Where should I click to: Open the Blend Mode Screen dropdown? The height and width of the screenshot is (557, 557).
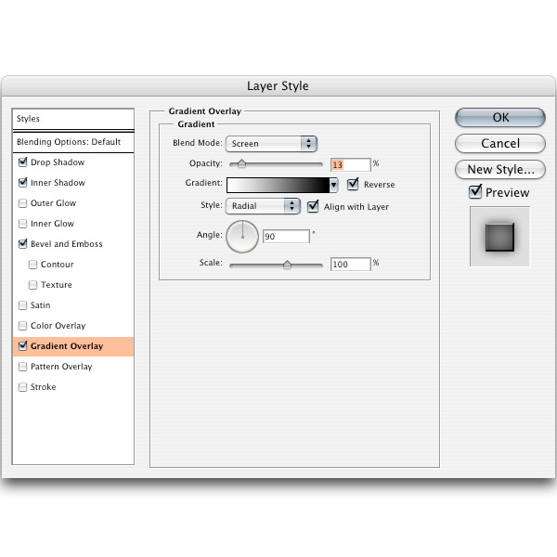tap(271, 144)
